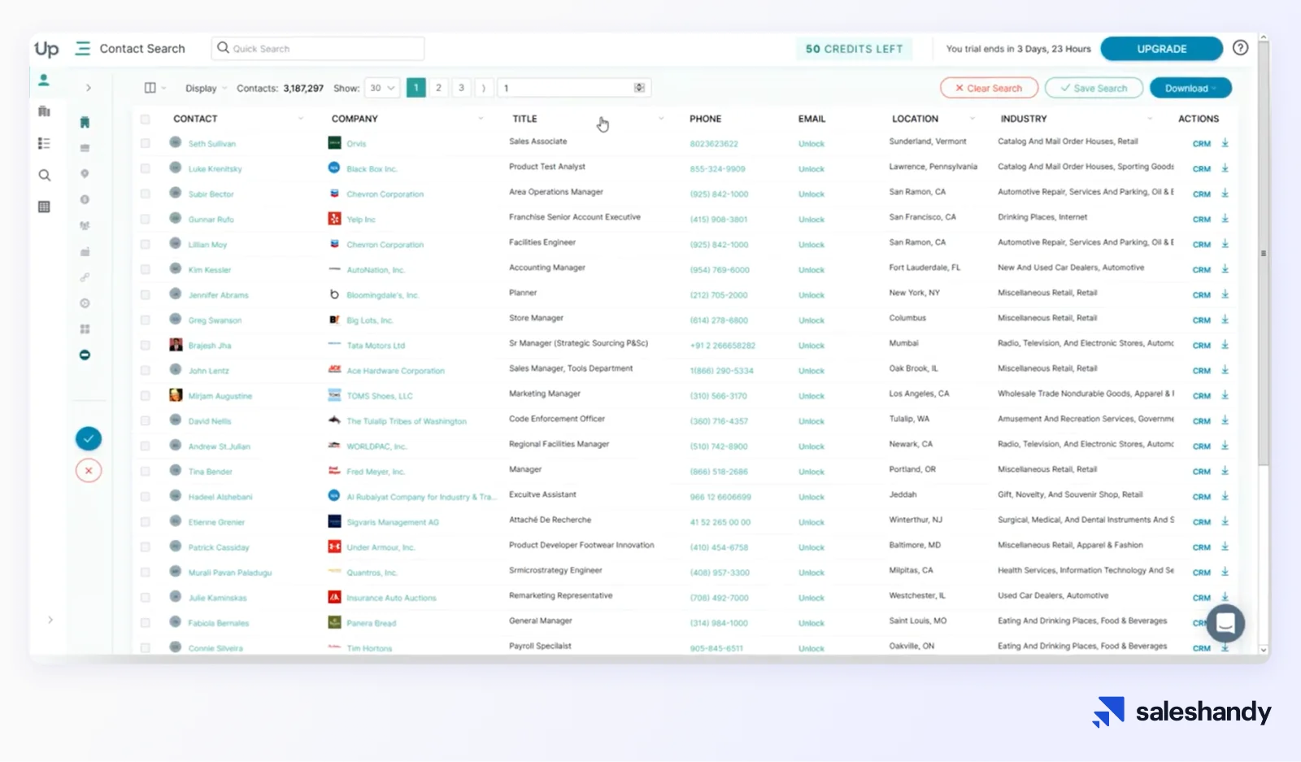Click the Yelp Inc company logo

click(x=334, y=219)
